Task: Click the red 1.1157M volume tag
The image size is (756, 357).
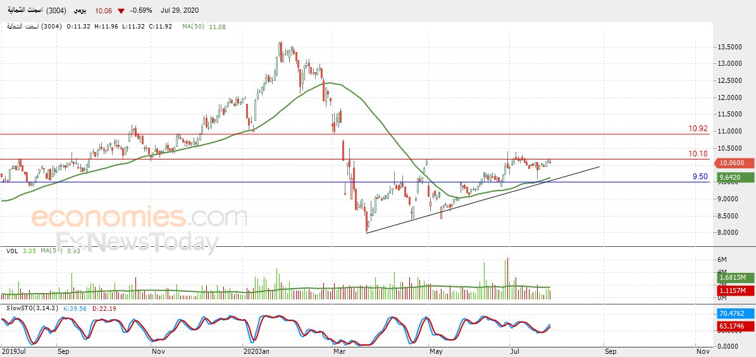Action: tap(735, 291)
